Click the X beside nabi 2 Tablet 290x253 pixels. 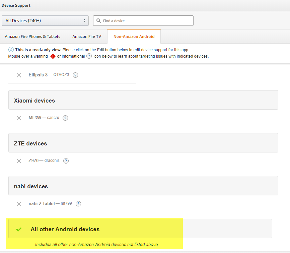tap(19, 204)
